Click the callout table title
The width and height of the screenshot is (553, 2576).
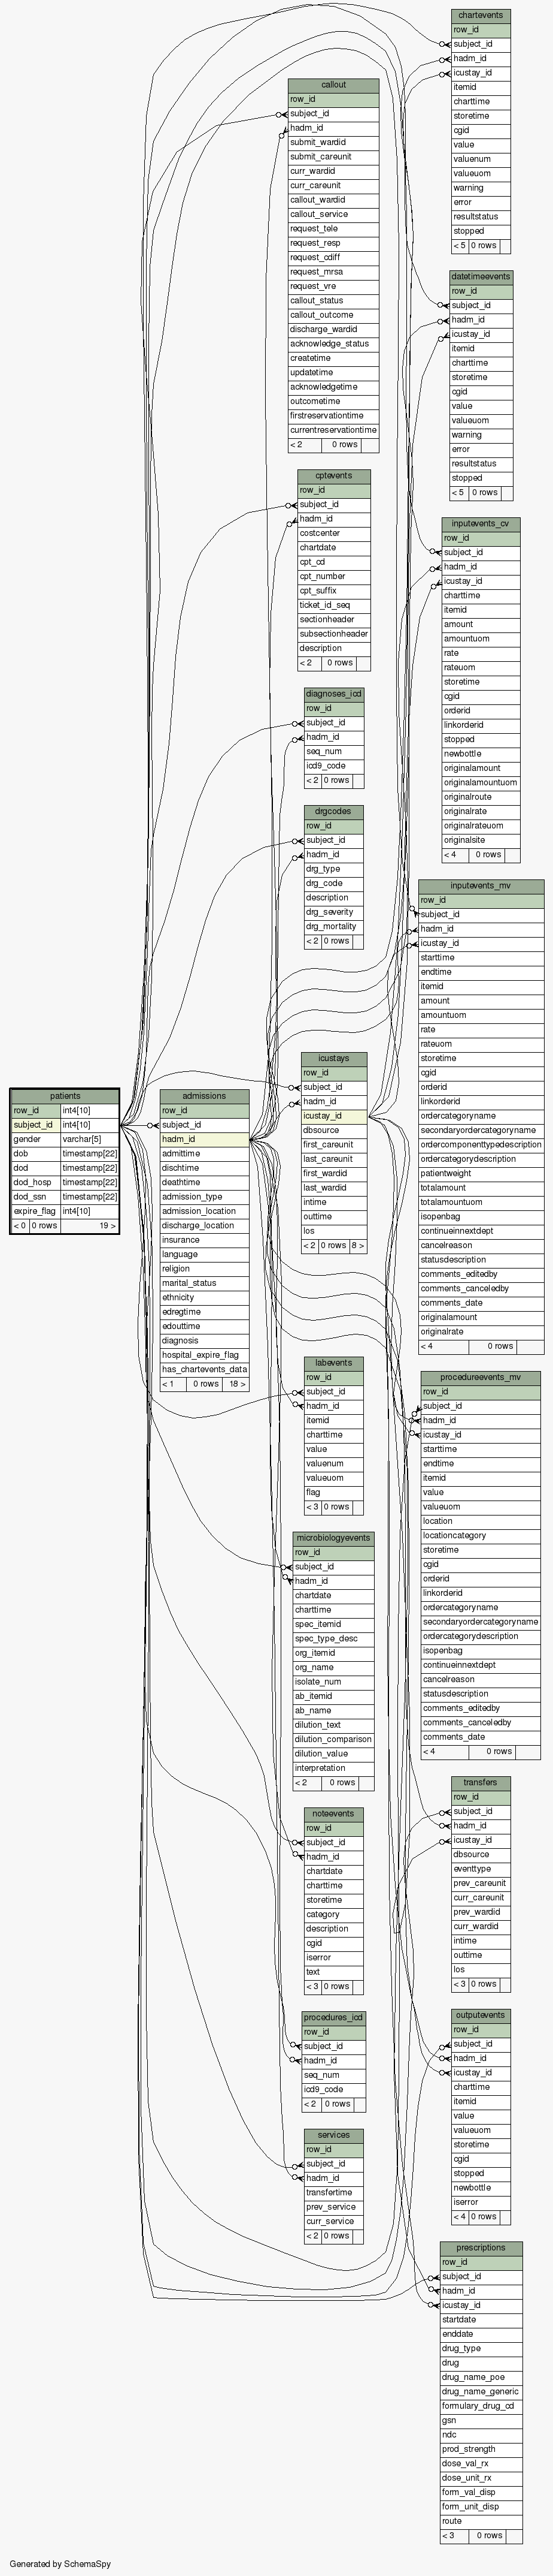tap(333, 85)
